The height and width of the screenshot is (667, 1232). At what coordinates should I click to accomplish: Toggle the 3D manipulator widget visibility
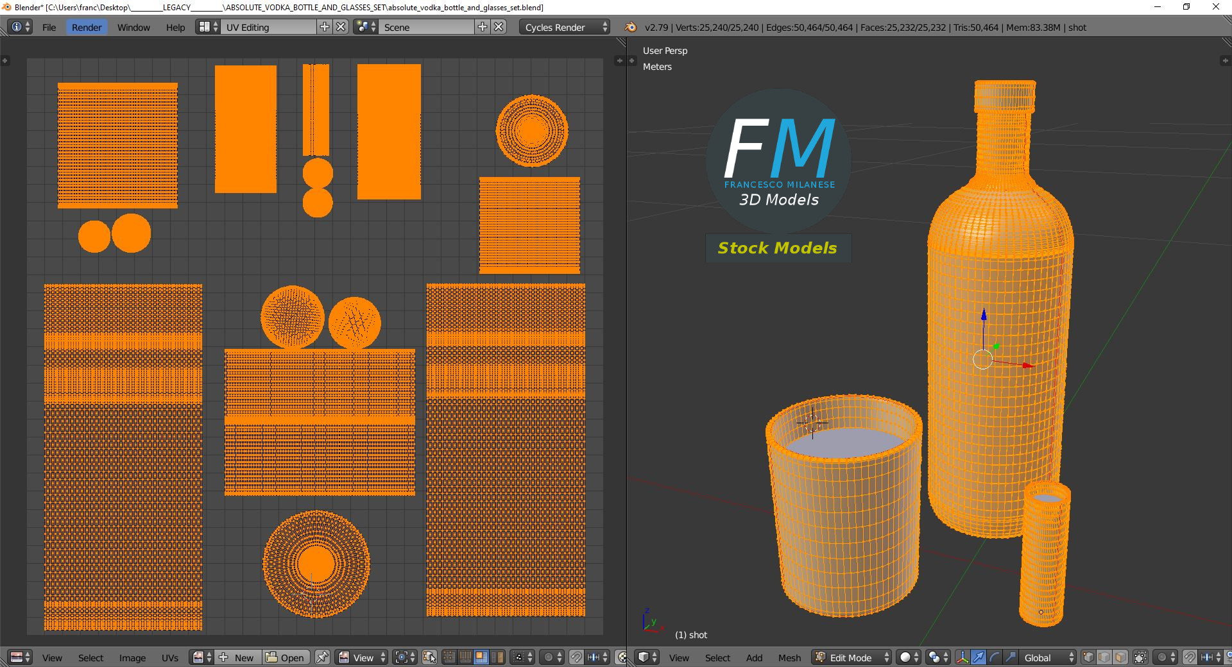tap(963, 657)
